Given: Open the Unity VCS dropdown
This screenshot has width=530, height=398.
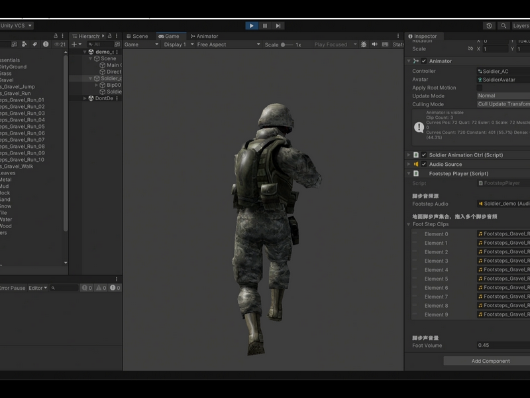Looking at the screenshot, I should pyautogui.click(x=16, y=25).
